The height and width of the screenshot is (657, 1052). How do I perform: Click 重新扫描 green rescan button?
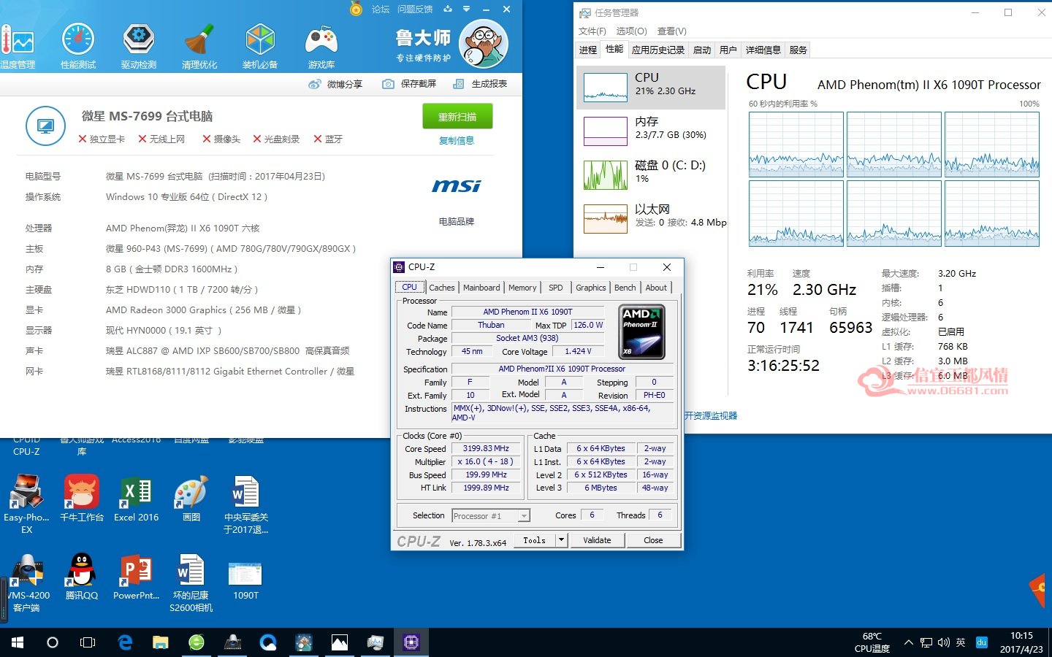(457, 116)
